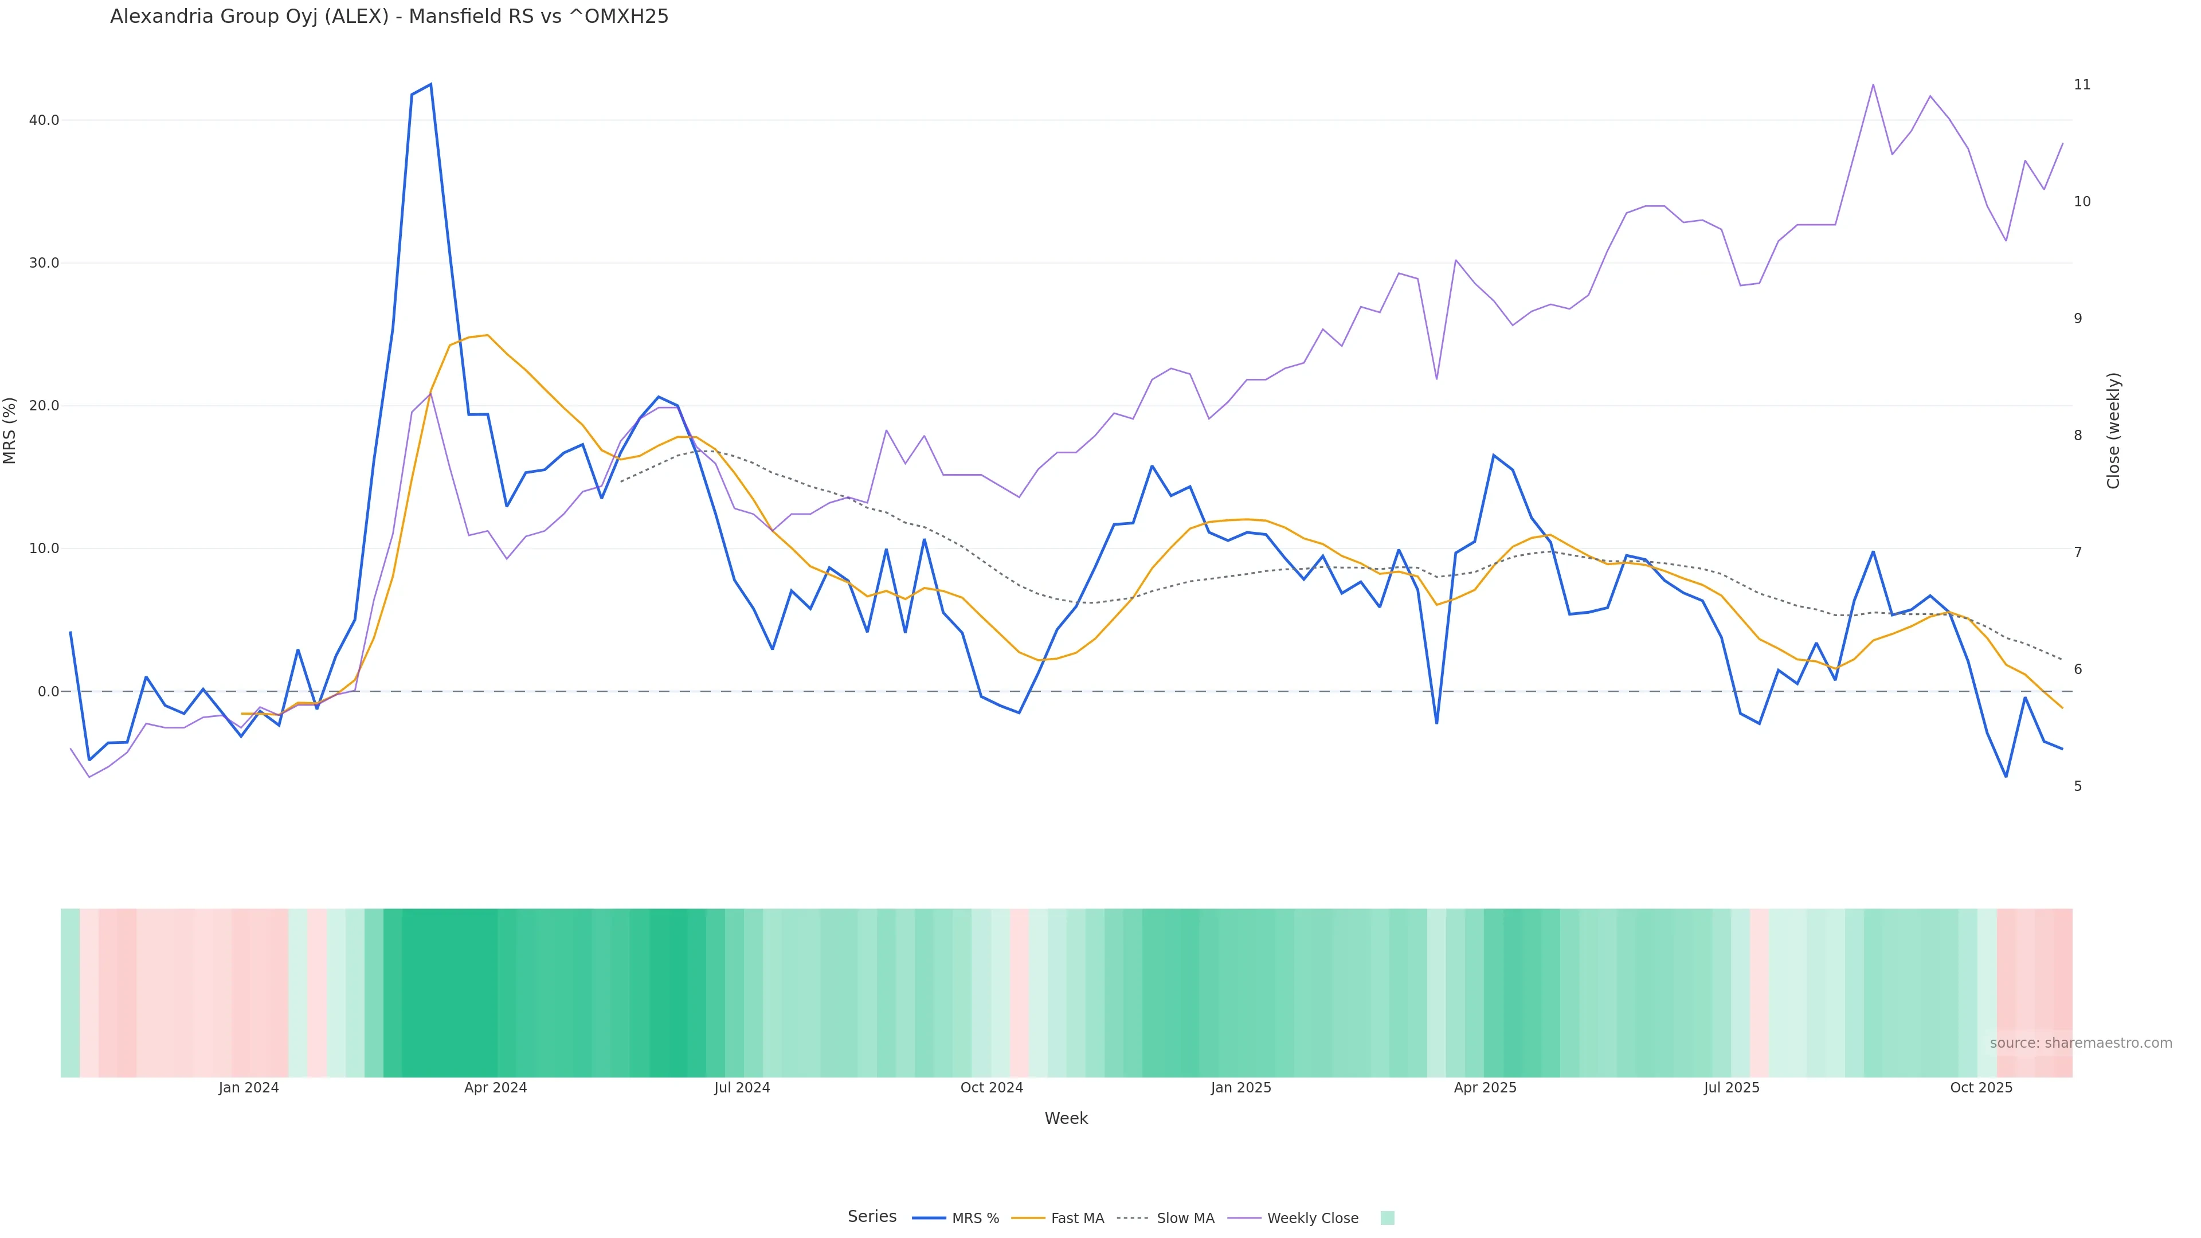Click the Jan 2024 axis tick label

coord(249,1088)
